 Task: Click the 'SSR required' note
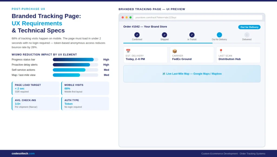(x=22, y=92)
